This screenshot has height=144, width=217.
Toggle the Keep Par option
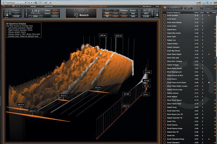point(188,8)
